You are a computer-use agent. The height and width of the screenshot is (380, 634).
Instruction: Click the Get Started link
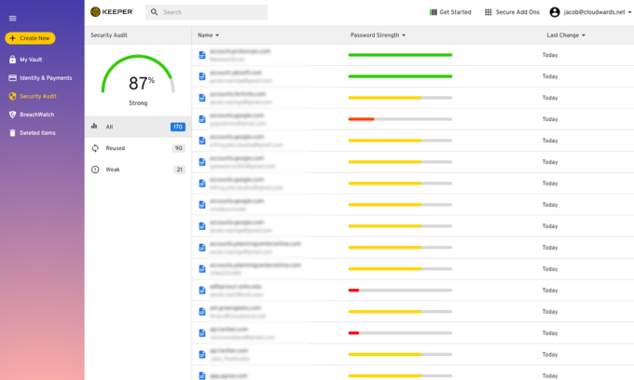point(451,12)
